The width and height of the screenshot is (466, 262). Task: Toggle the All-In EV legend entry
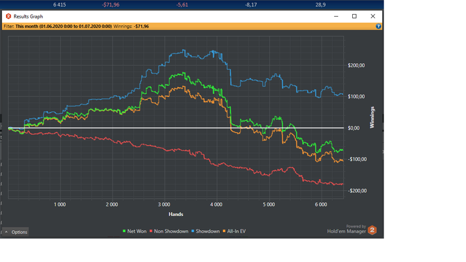(234, 231)
